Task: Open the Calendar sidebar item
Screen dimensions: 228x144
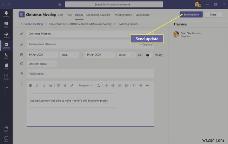Action: point(6,46)
